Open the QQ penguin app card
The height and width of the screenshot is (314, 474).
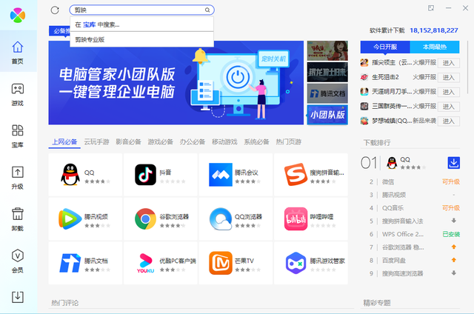pos(86,175)
